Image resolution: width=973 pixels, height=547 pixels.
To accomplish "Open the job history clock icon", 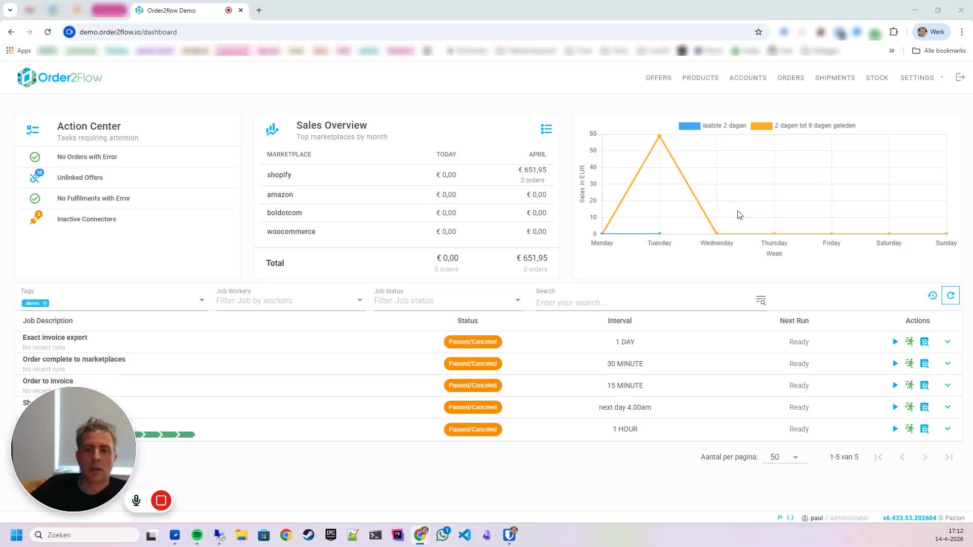I will pos(932,295).
